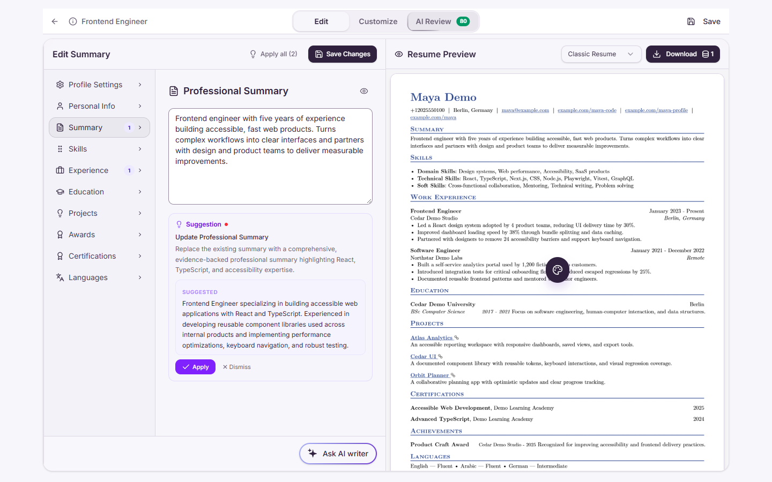772x482 pixels.
Task: Switch to the Customize tab
Action: (x=378, y=21)
